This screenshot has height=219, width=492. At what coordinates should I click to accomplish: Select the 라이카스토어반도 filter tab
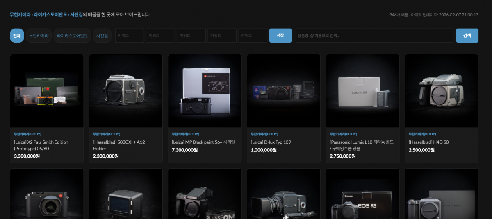tap(72, 36)
